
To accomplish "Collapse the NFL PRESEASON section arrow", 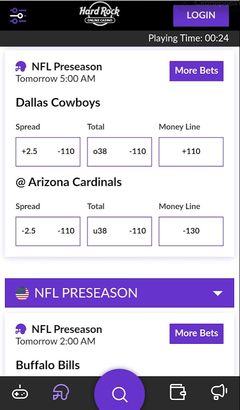I will [217, 293].
